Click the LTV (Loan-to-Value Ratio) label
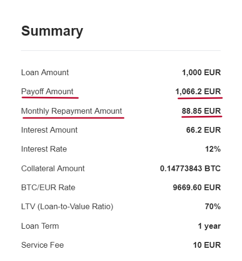Viewport: 242px width, 261px height. tap(67, 206)
